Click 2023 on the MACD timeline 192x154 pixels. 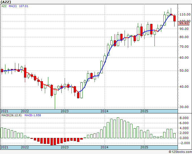coord(65,147)
